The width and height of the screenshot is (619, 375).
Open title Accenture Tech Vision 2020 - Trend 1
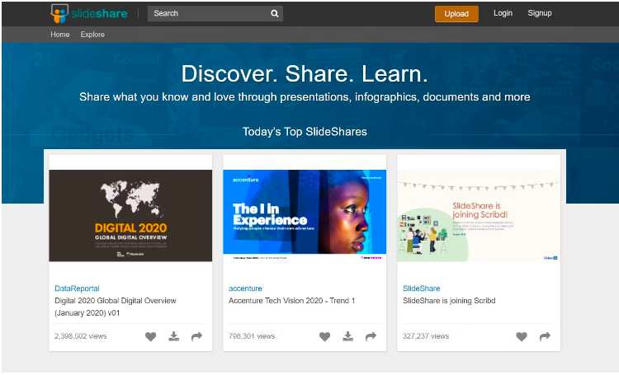291,301
